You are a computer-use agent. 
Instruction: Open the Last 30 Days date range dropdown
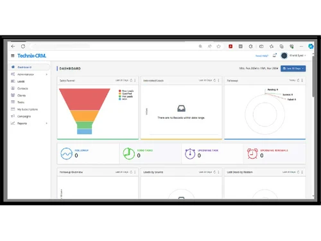point(293,69)
